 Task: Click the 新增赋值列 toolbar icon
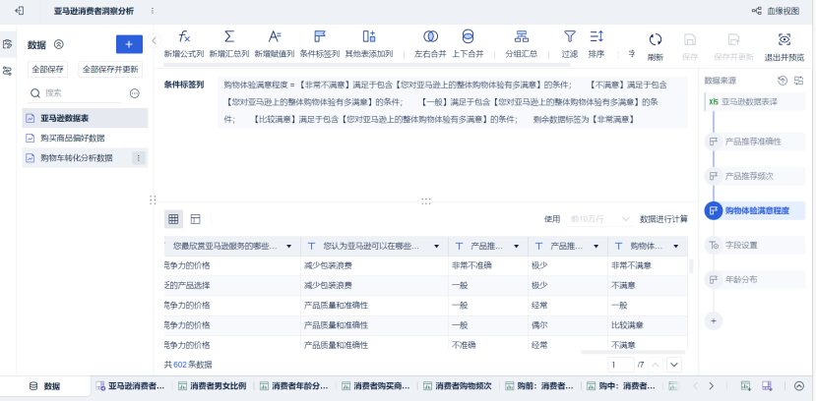tap(275, 36)
